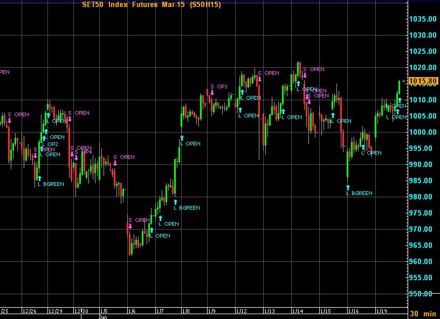Click the L OPEN arrow near 997 before 1/8
This screenshot has width=440, height=319.
[x=182, y=137]
